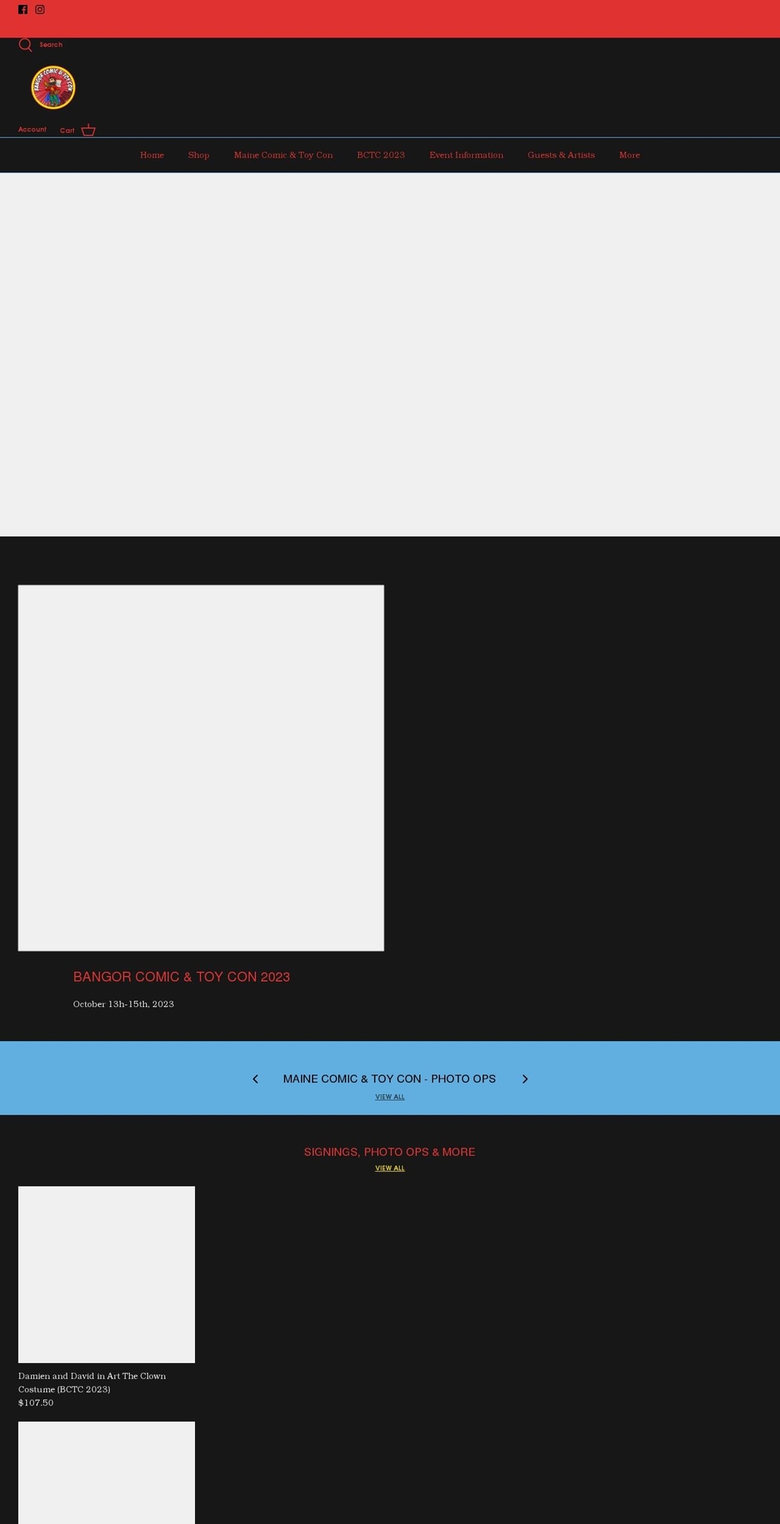The image size is (780, 1524).
Task: Open the Cart basket icon
Action: point(89,130)
